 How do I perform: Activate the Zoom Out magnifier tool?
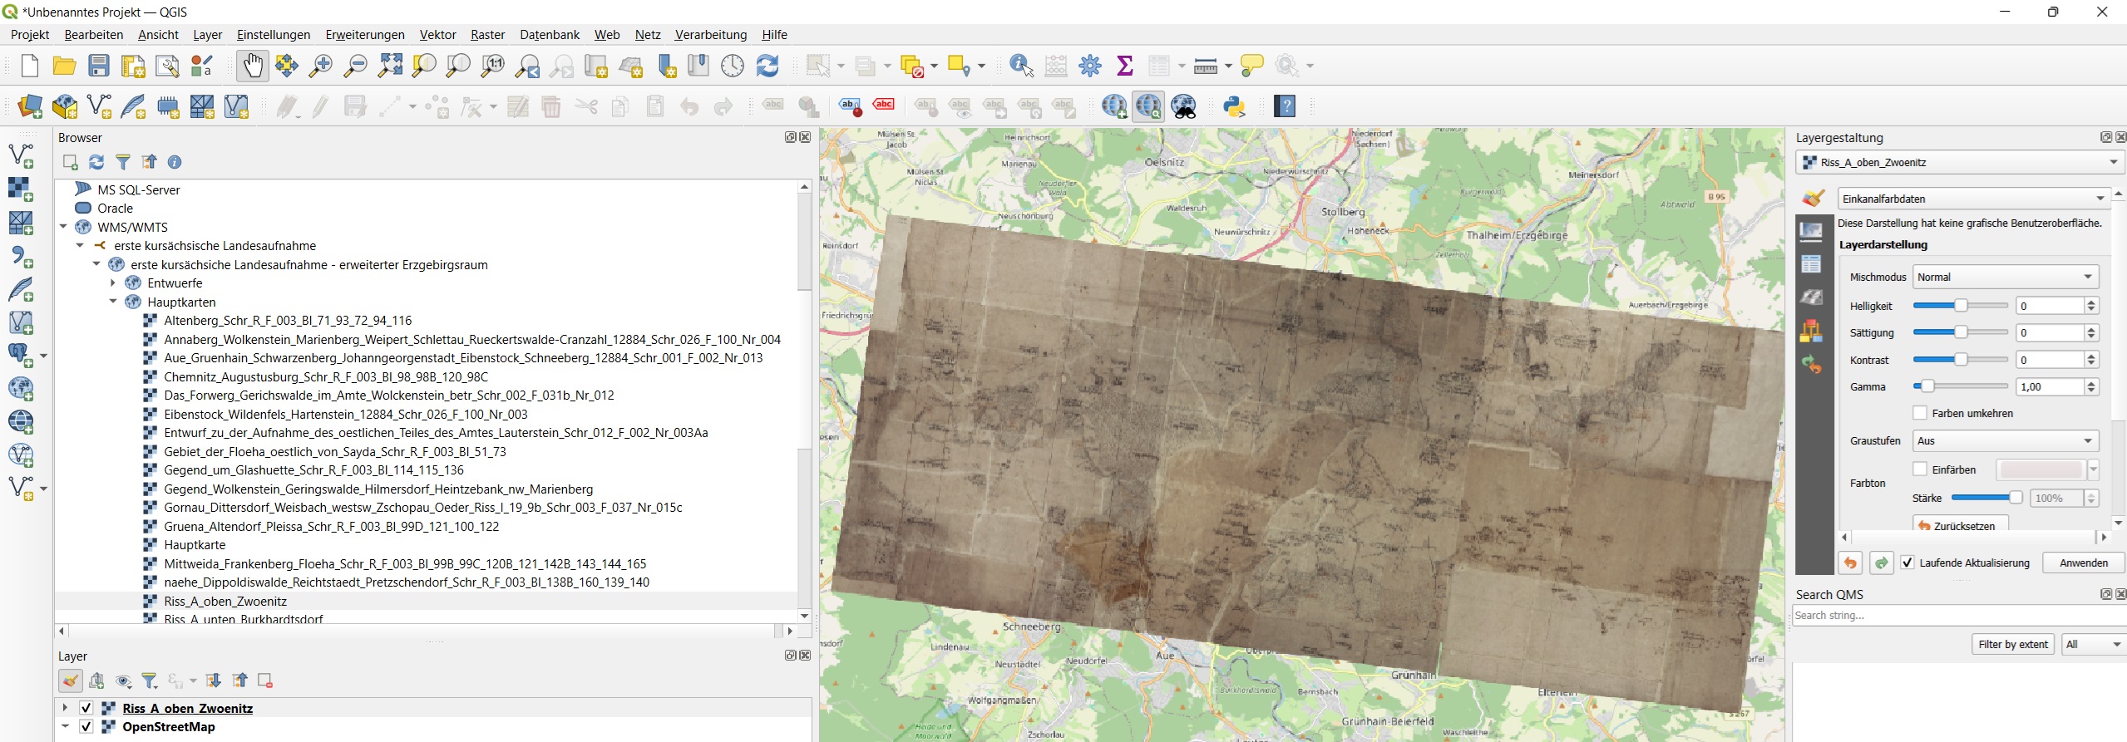355,66
